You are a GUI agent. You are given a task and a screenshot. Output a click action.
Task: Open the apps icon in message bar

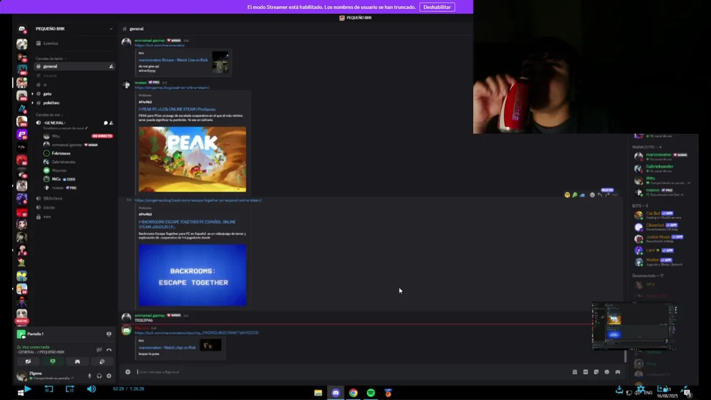617,372
